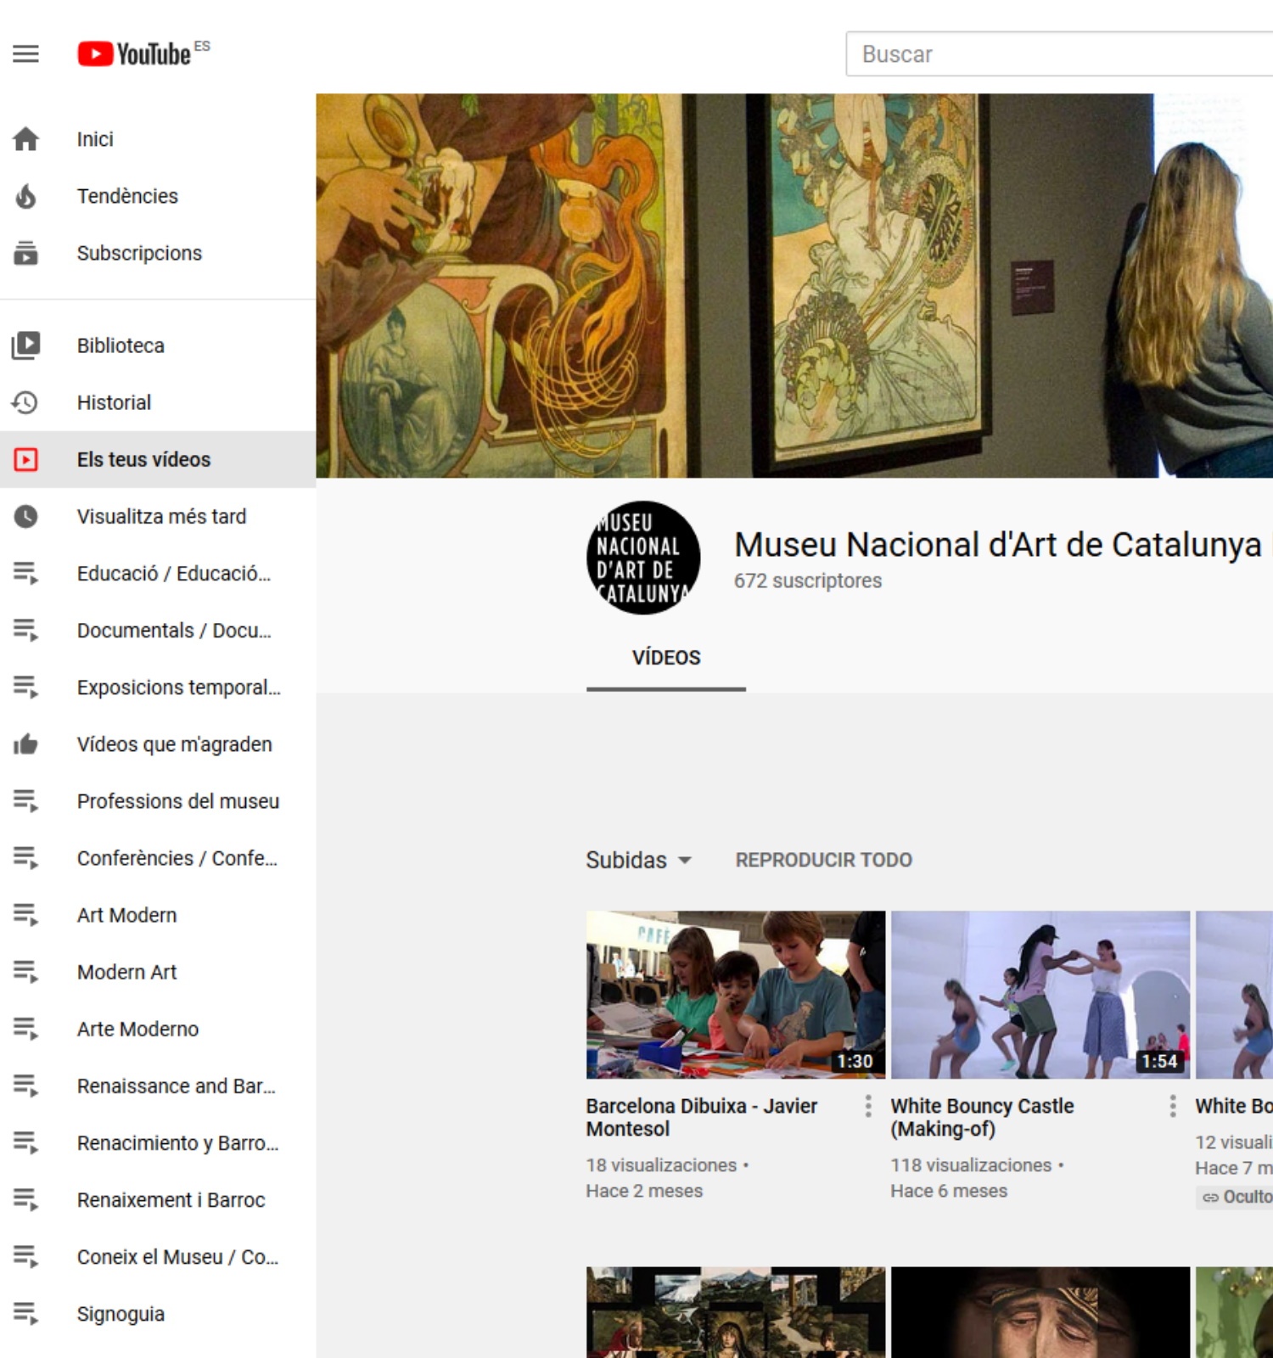The height and width of the screenshot is (1358, 1273).
Task: Click REPRODUCIR TODO button
Action: [823, 860]
